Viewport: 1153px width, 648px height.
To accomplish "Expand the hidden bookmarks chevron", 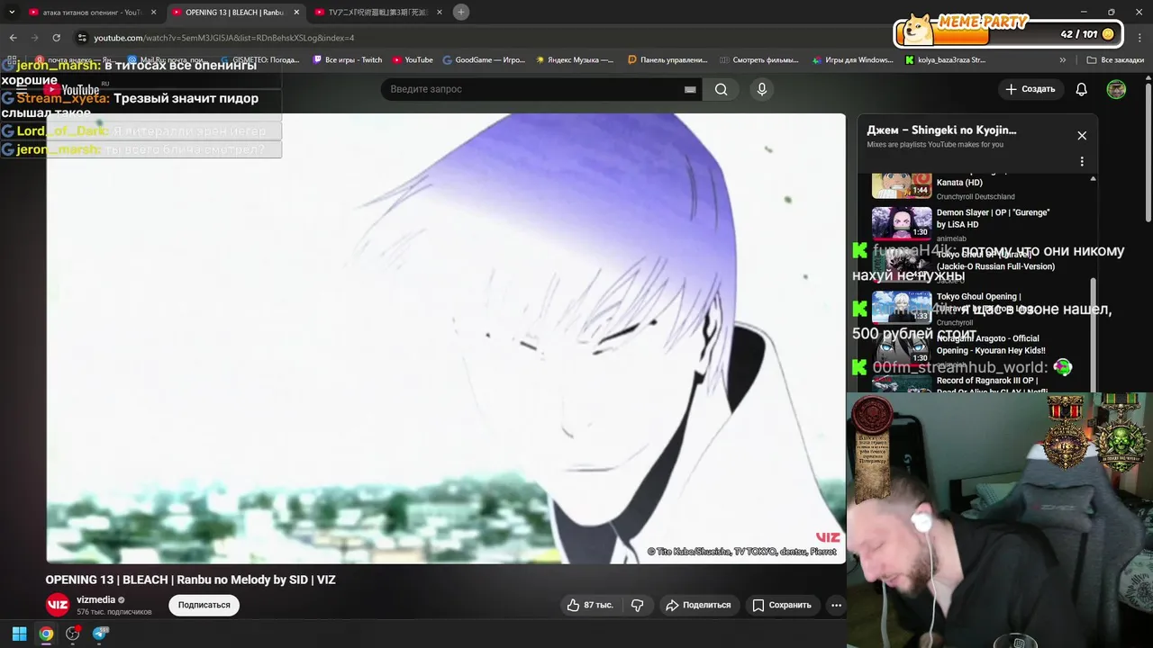I will click(1063, 60).
